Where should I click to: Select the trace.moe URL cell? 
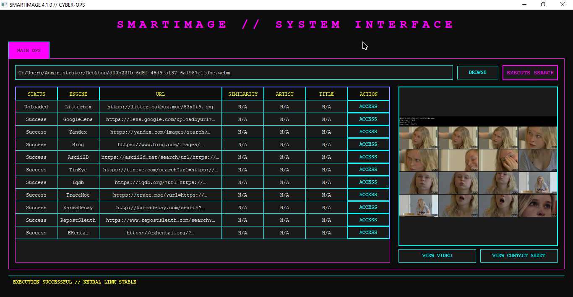[161, 195]
